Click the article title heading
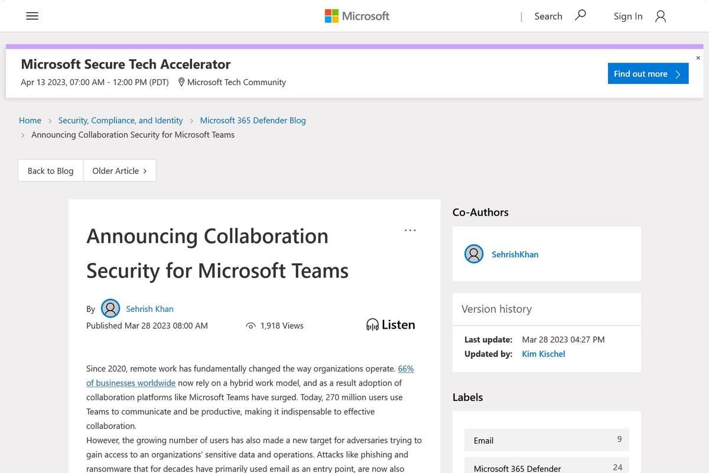This screenshot has height=473, width=709. click(217, 252)
